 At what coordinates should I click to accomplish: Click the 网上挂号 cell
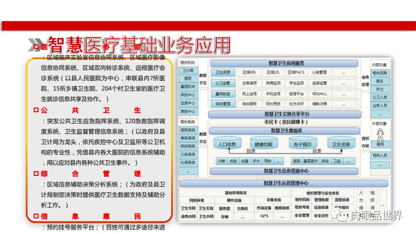tap(250, 94)
